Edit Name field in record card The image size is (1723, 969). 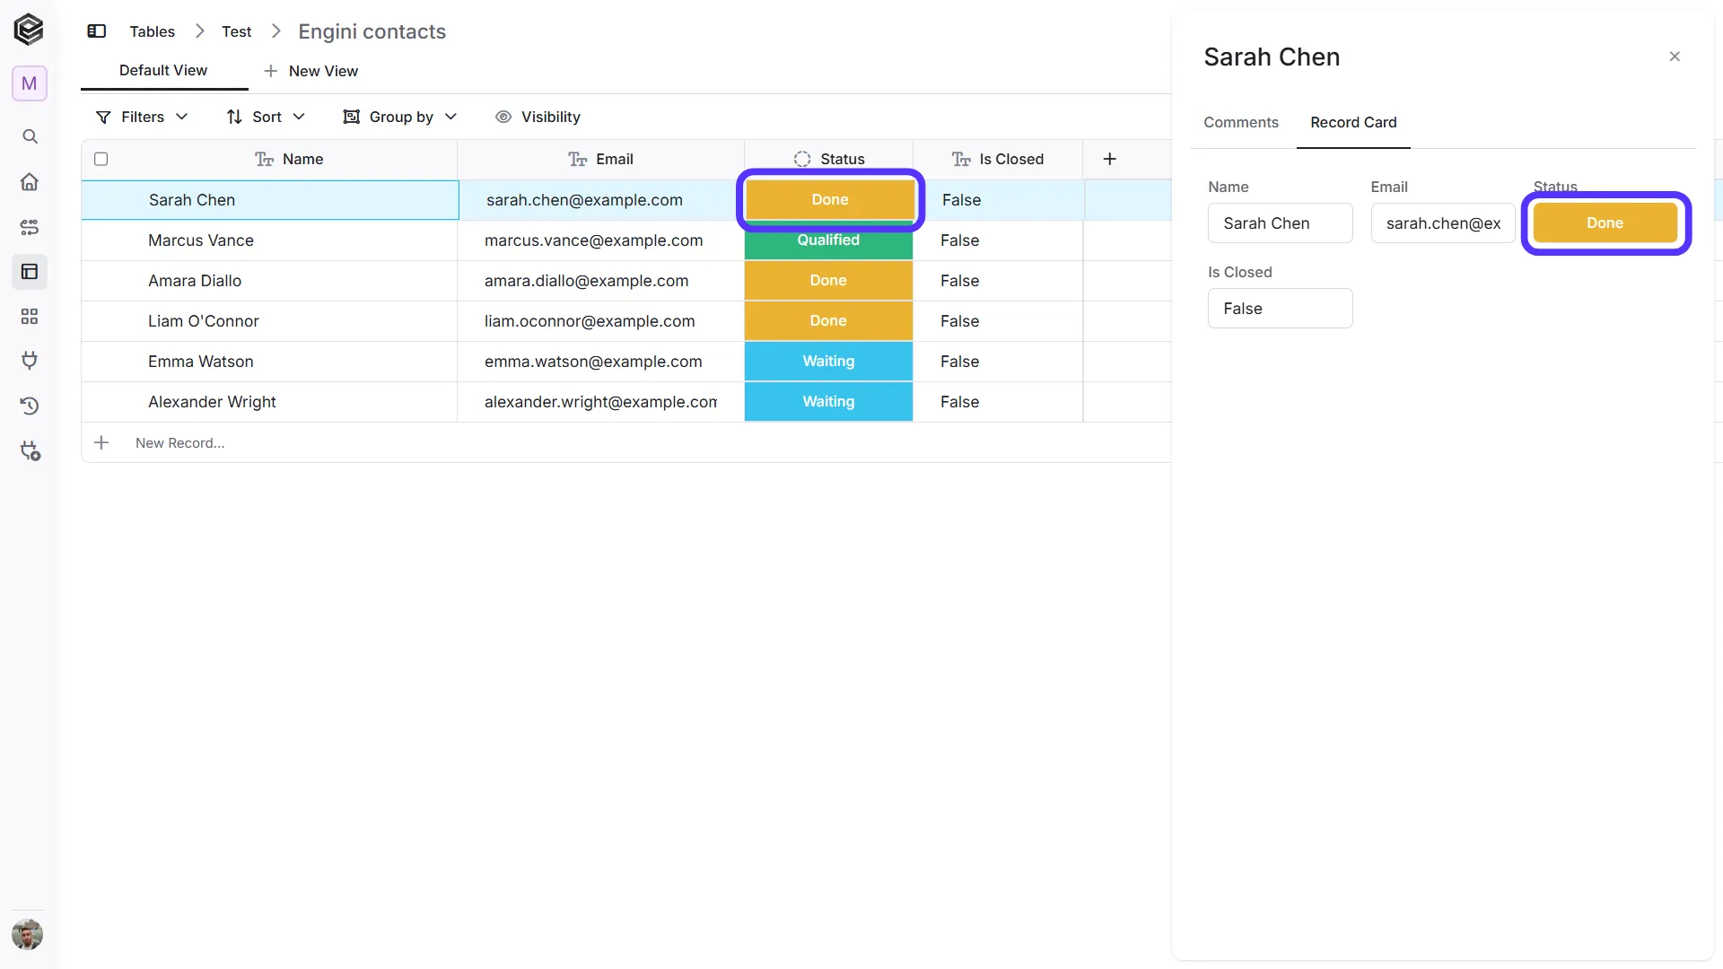click(x=1280, y=223)
